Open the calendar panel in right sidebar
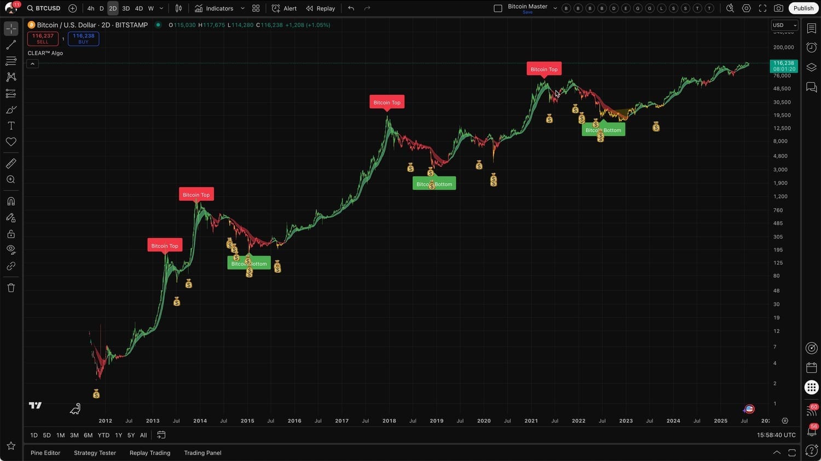This screenshot has width=821, height=461. pos(812,367)
